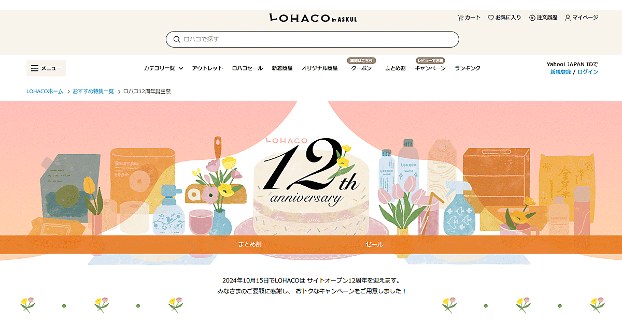Open the cart icon
The width and height of the screenshot is (622, 326).
(x=460, y=18)
